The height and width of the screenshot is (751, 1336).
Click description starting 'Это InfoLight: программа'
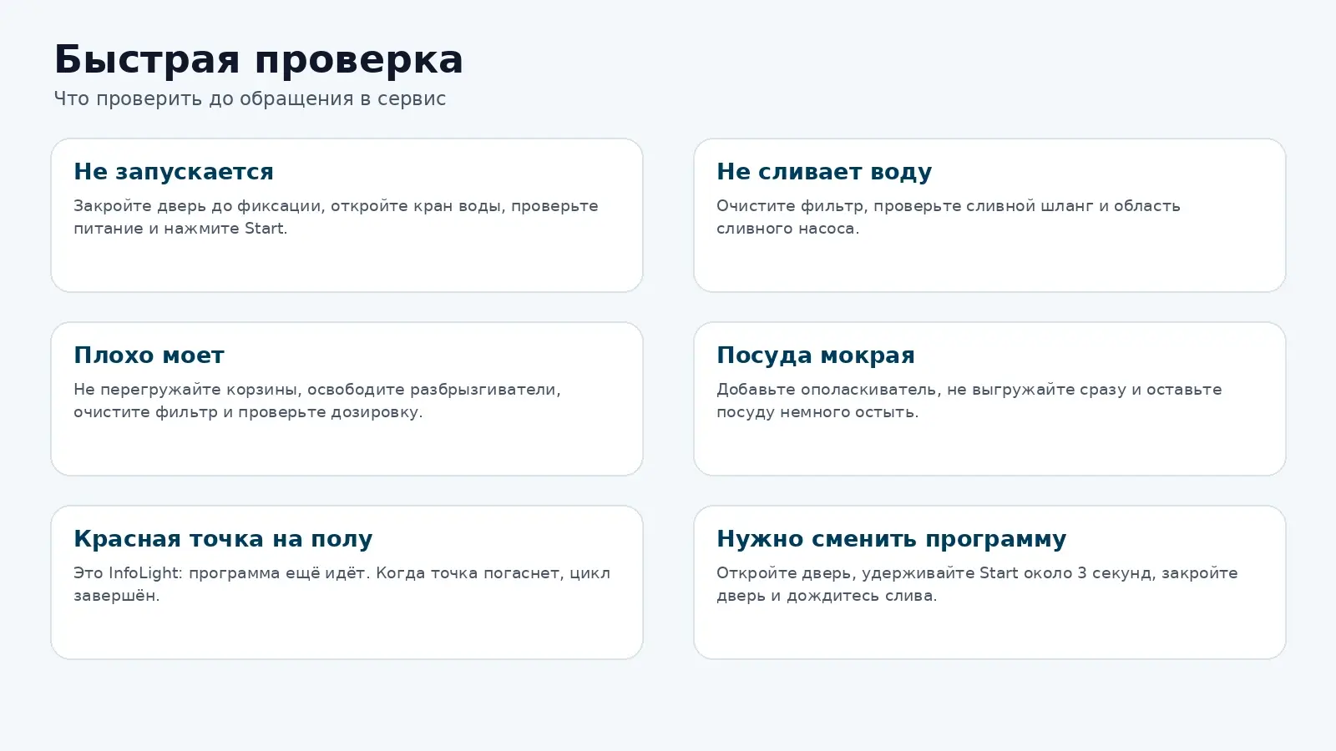pos(342,584)
